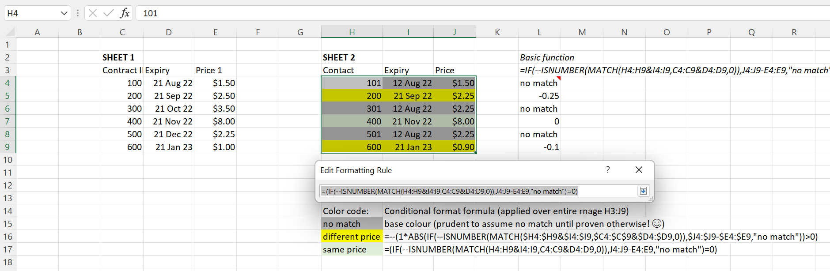Click the yellow "different price" cell

tap(352, 237)
